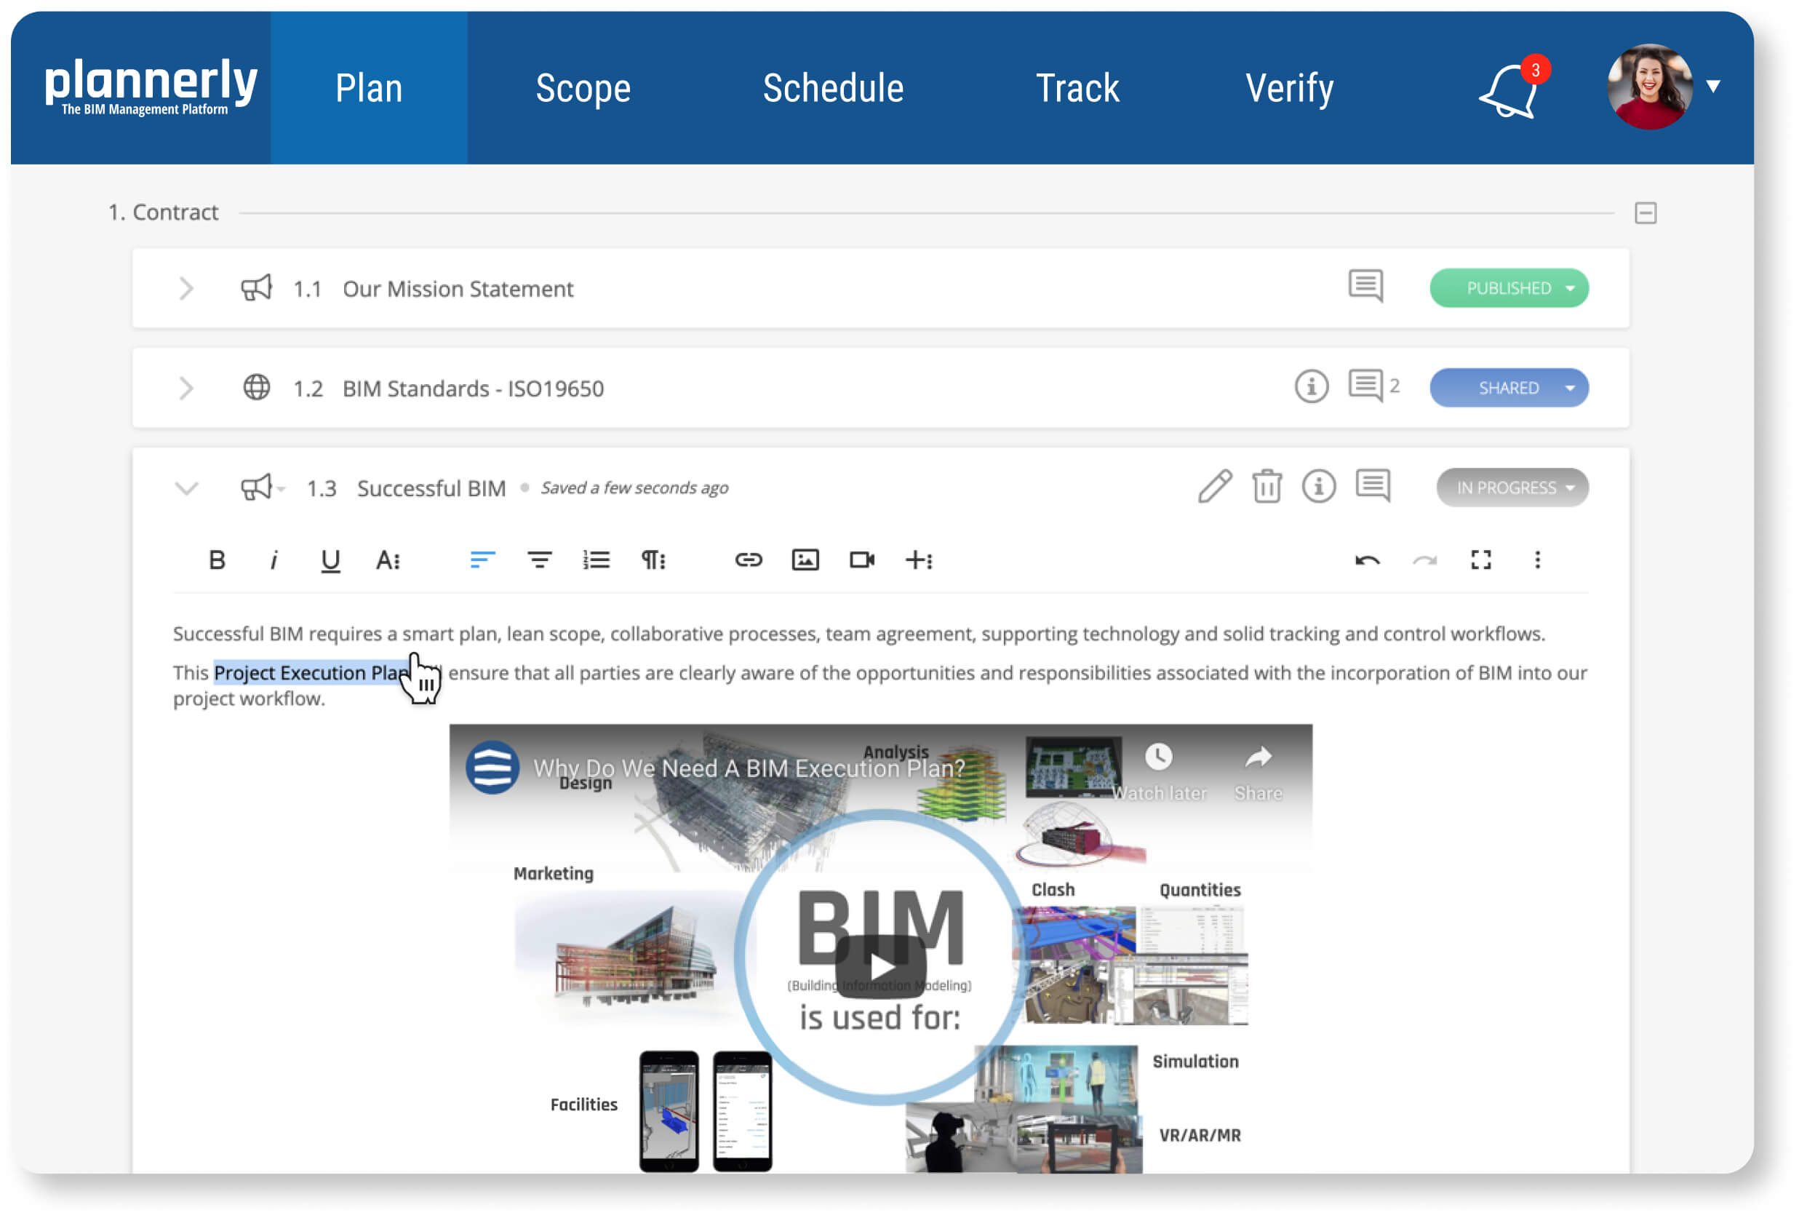Toggle underline formatting
Screen dimensions: 1799x1218
pyautogui.click(x=330, y=560)
